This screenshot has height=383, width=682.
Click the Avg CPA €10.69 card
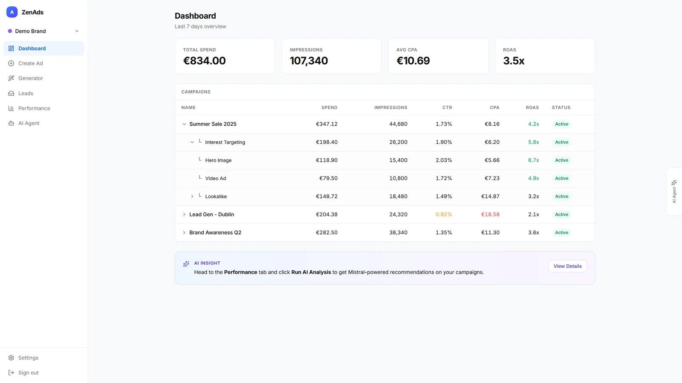tap(438, 56)
